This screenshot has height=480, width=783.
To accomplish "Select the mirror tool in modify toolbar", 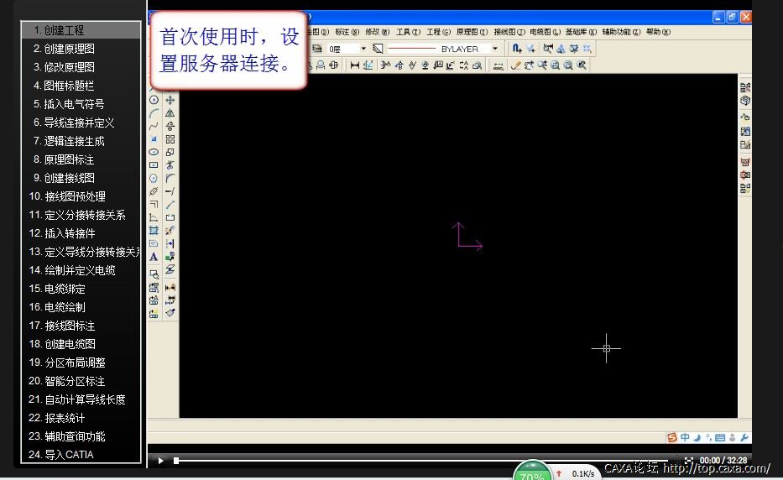I will pos(170,113).
